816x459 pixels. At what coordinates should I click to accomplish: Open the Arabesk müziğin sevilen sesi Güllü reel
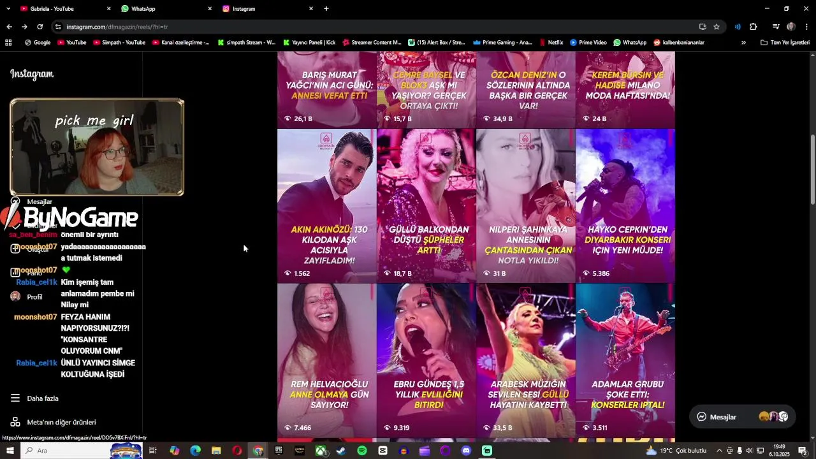525,360
